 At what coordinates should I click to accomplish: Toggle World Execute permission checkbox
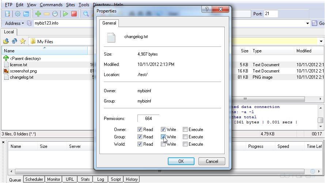click(185, 144)
